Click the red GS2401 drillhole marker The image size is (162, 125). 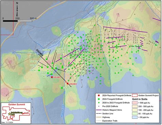click(52, 77)
